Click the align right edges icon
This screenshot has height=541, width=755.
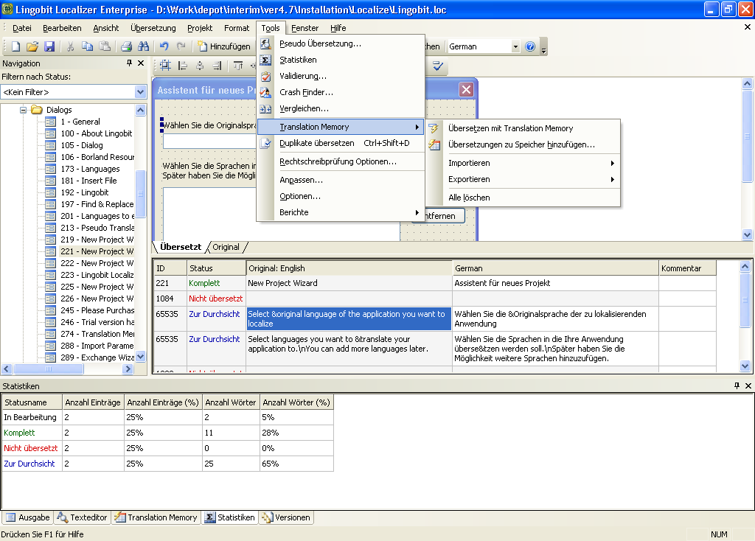tap(218, 66)
